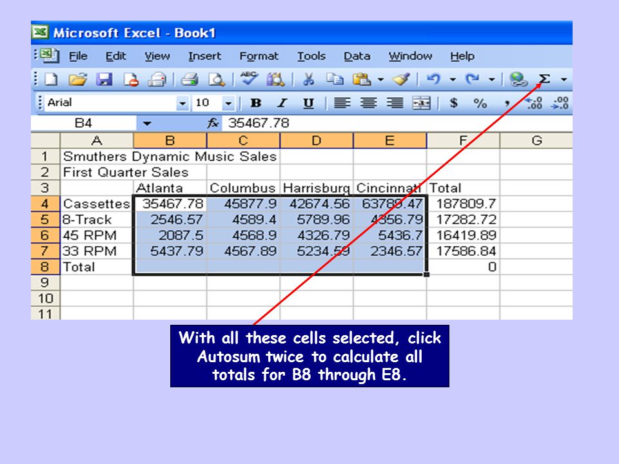Viewport: 619px width, 464px height.
Task: Cut the selection with the scissors icon
Action: point(308,79)
